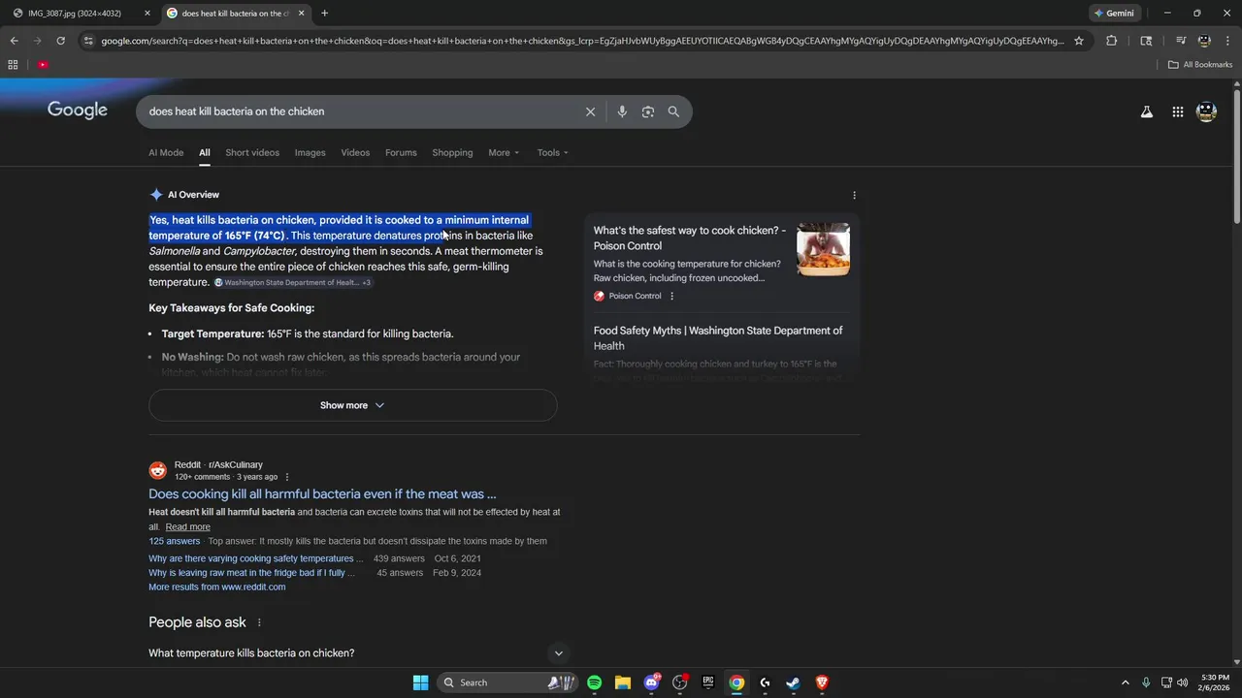Select the Short videos tab
1242x698 pixels.
[x=252, y=152]
